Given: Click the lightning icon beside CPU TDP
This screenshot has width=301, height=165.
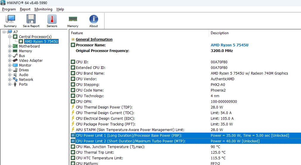Looking at the screenshot, I should (73, 107).
